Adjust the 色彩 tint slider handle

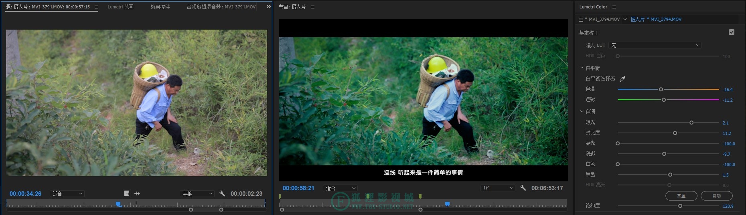(x=663, y=100)
